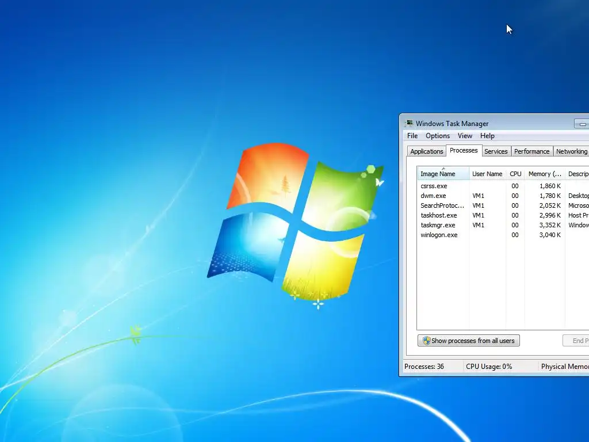Click Processes: 36 in status bar
This screenshot has width=589, height=442.
424,367
